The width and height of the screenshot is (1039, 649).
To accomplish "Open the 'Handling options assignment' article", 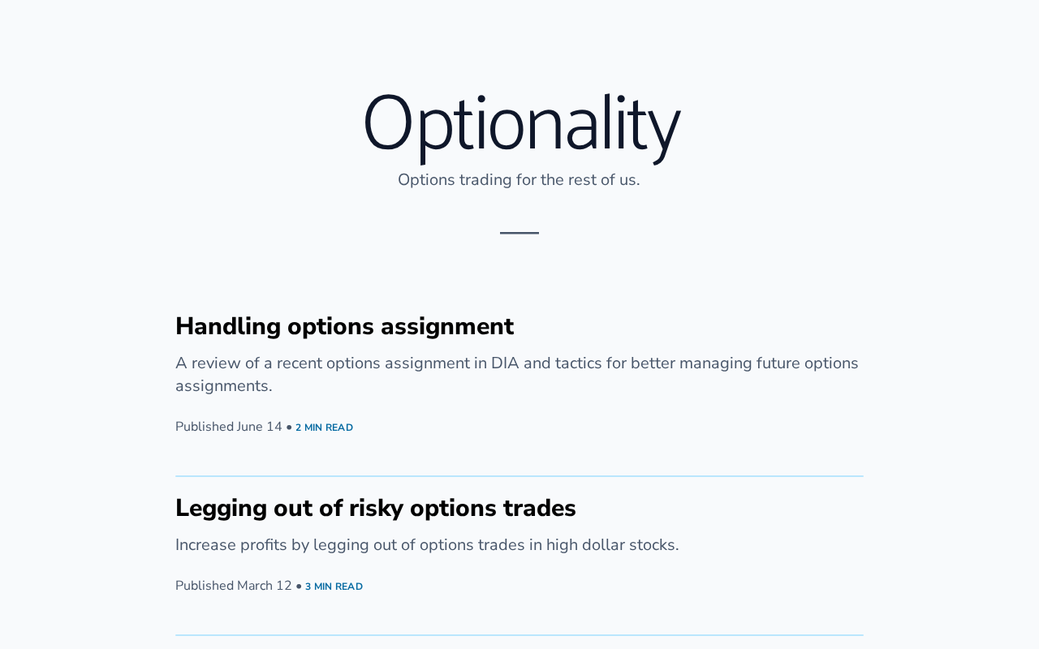I will (344, 326).
